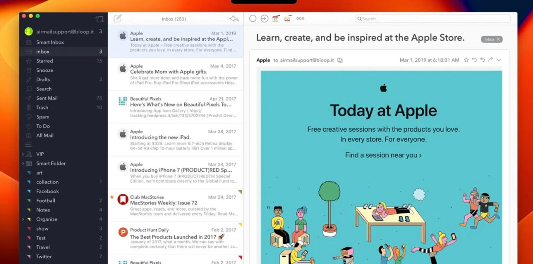Screen dimensions: 533x264
Task: Open The Best Products Launched in 2017 email
Action: pos(175,238)
